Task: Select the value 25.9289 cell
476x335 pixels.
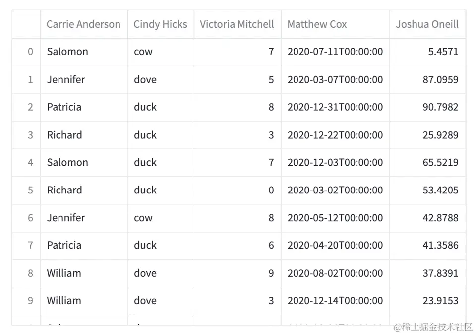Action: coord(440,135)
